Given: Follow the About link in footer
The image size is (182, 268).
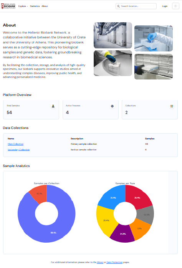Looking at the screenshot, I should [x=100, y=262].
